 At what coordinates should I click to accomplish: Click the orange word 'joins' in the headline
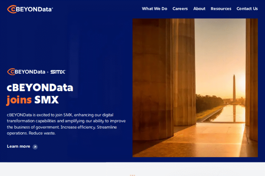click(19, 100)
